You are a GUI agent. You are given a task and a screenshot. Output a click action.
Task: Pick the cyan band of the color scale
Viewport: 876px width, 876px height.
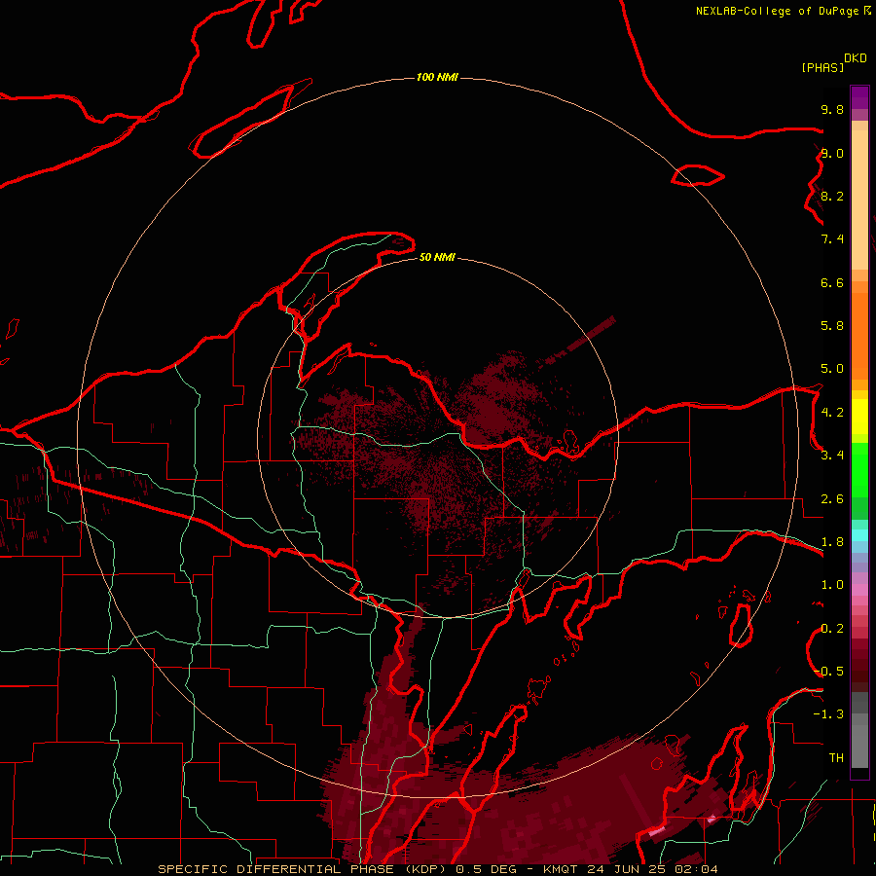pos(859,535)
